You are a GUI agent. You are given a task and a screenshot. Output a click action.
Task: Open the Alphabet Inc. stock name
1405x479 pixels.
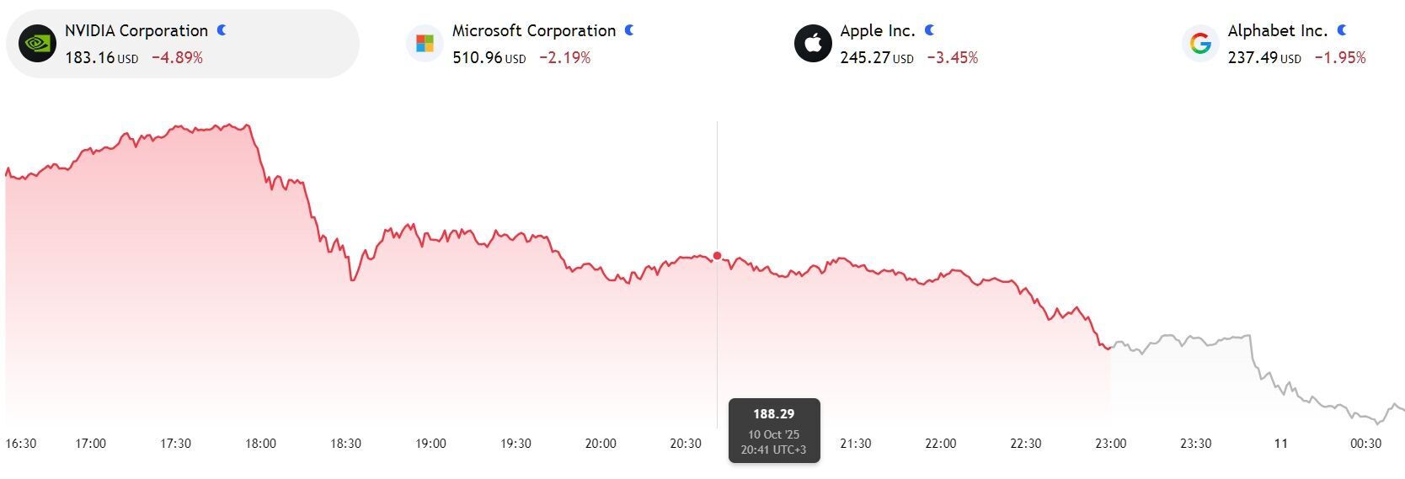1277,31
